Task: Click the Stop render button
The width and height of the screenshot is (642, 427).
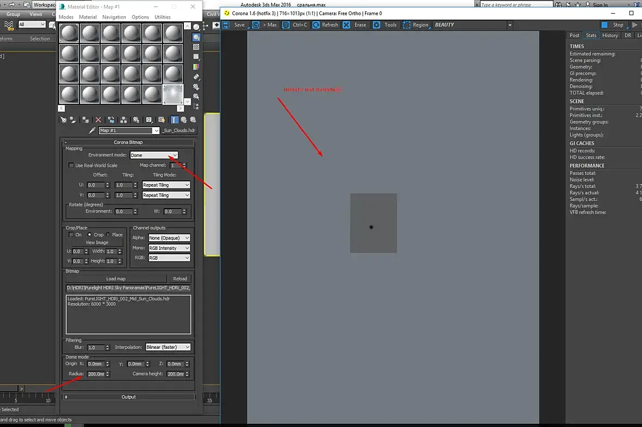Action: click(x=613, y=25)
